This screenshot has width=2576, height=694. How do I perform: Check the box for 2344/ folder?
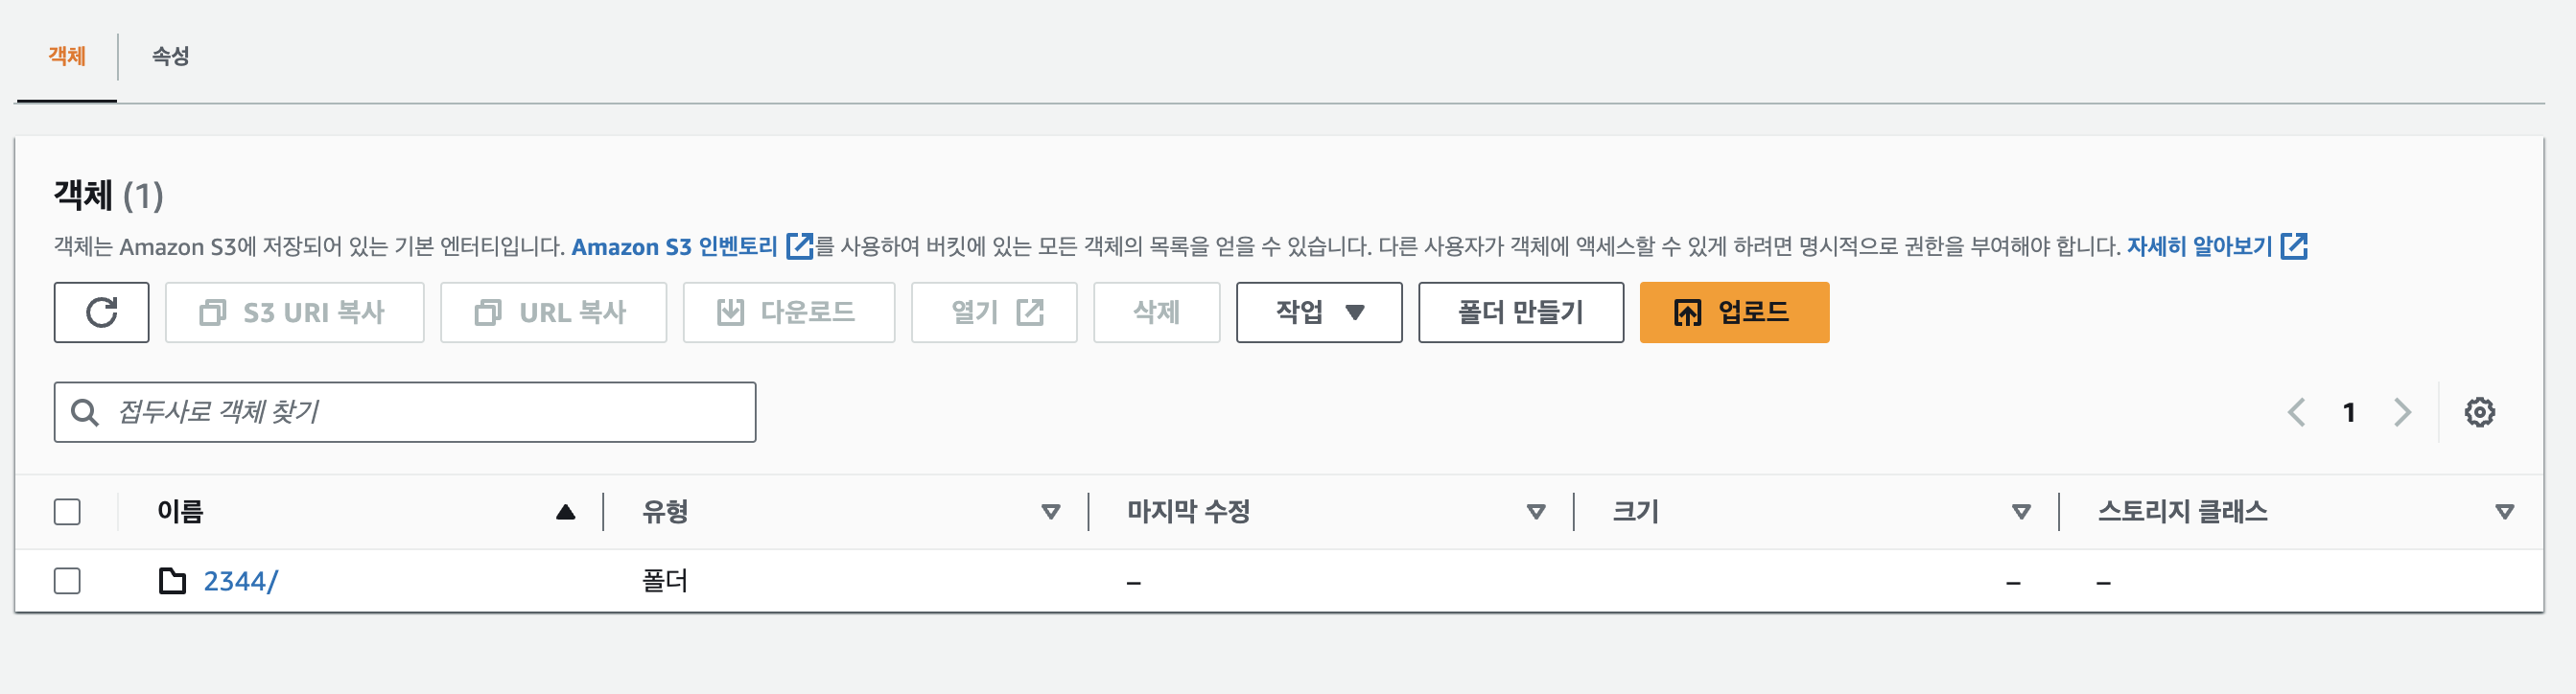(67, 581)
